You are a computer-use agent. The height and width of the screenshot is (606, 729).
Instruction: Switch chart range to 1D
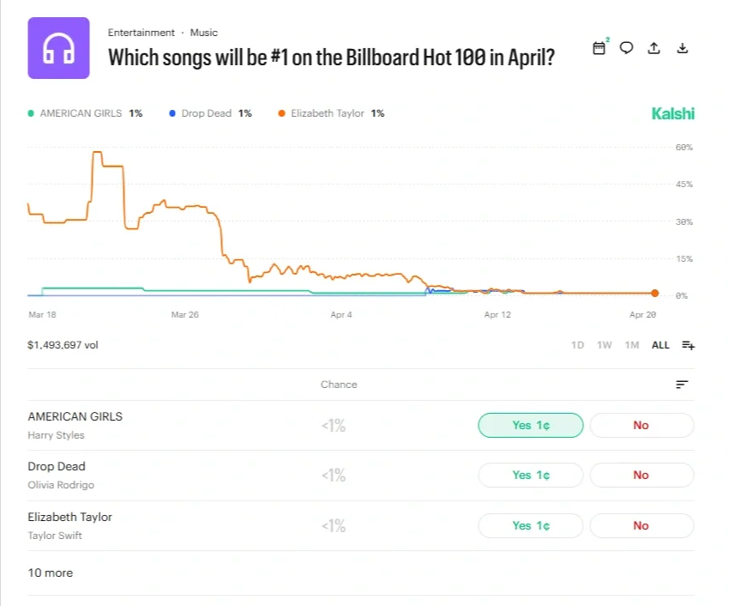click(x=577, y=344)
